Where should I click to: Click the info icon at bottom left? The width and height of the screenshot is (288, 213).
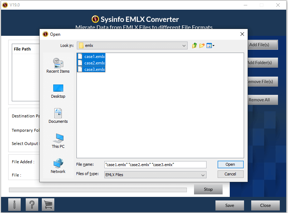click(14, 205)
